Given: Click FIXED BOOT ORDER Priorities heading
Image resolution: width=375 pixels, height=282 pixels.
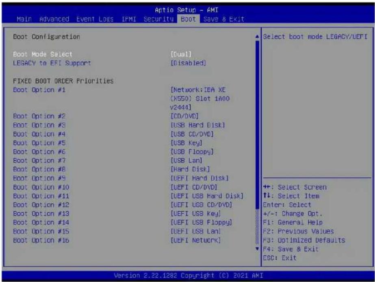Looking at the screenshot, I should (x=63, y=81).
